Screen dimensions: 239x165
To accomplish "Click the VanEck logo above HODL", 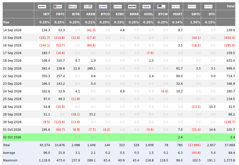I will point(147,7).
